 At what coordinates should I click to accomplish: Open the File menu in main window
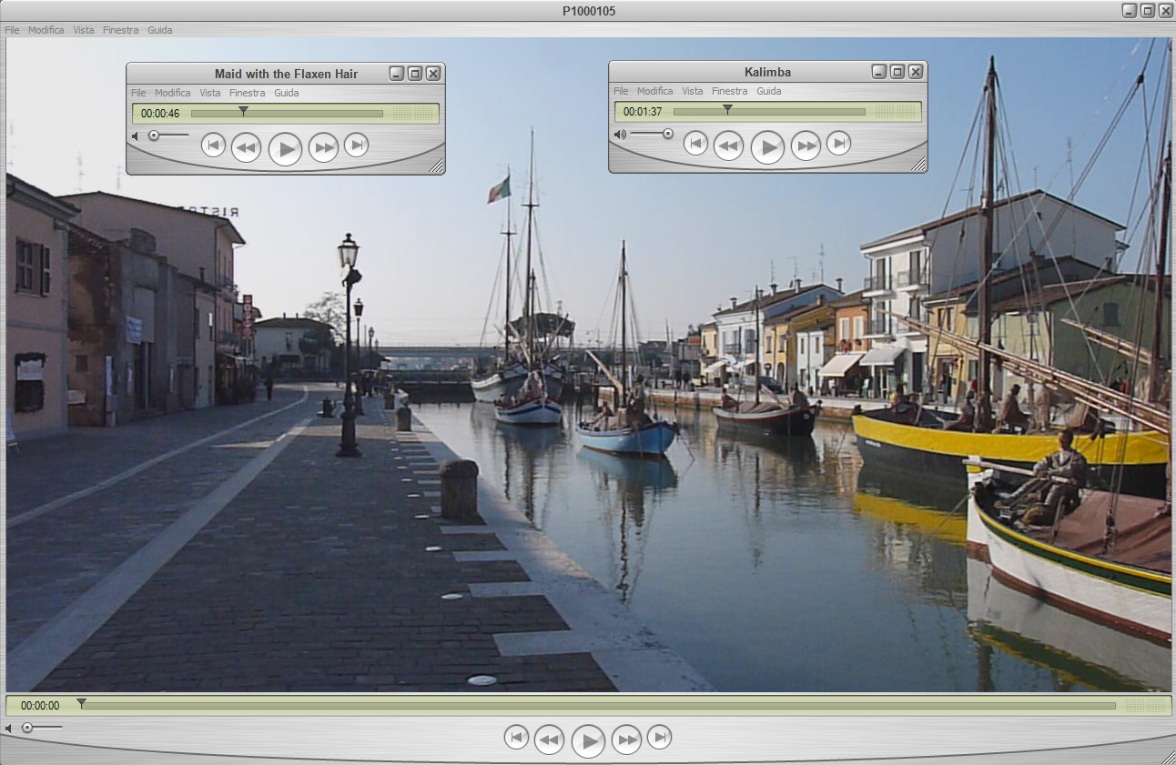(x=12, y=30)
